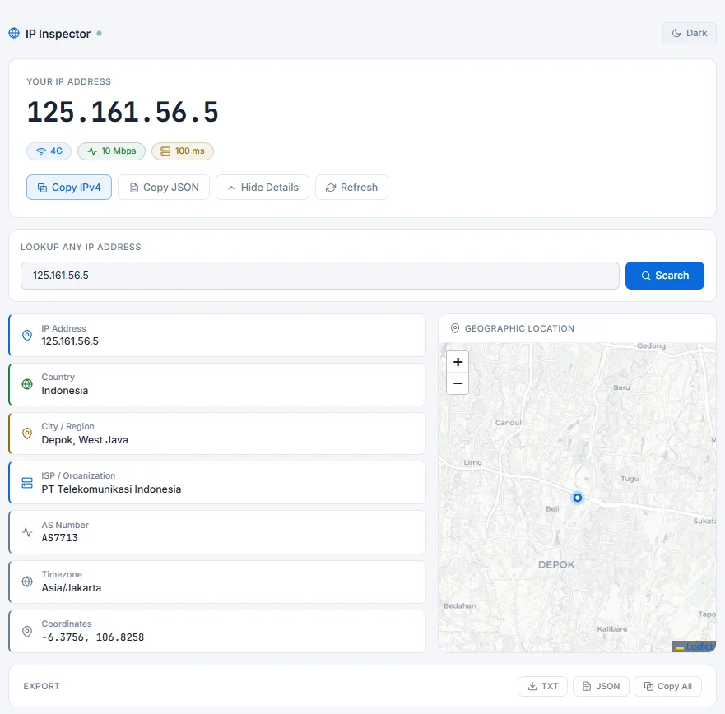Viewport: 725px width, 714px height.
Task: Click the blue location marker on map
Action: click(x=577, y=498)
